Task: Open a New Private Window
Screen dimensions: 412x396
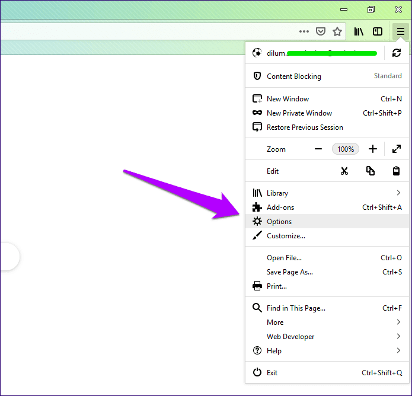Action: (x=327, y=113)
